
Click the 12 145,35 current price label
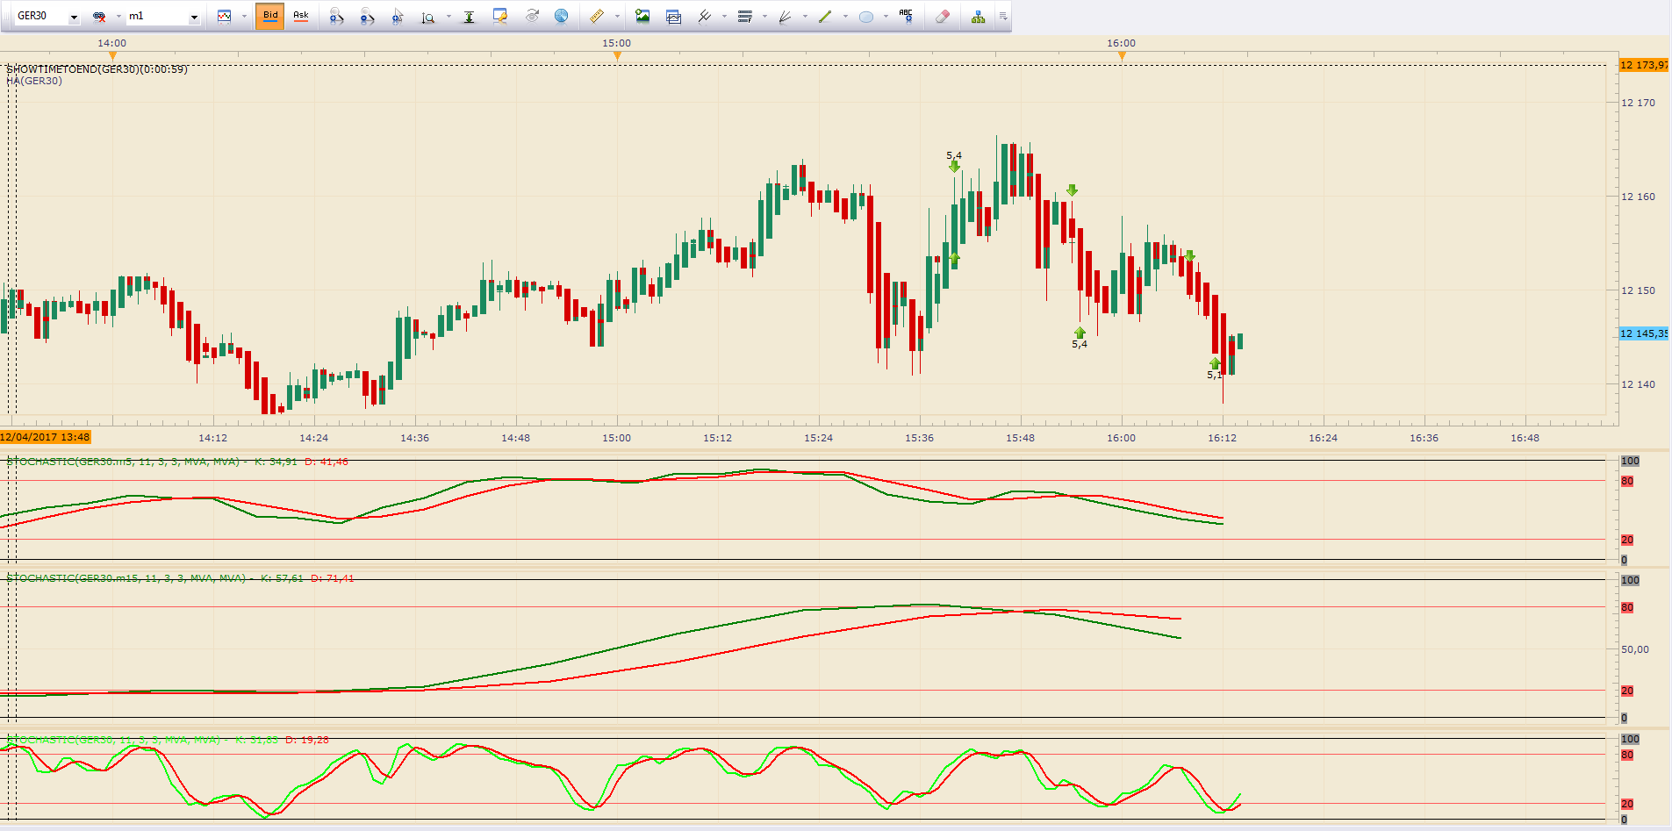click(x=1644, y=333)
